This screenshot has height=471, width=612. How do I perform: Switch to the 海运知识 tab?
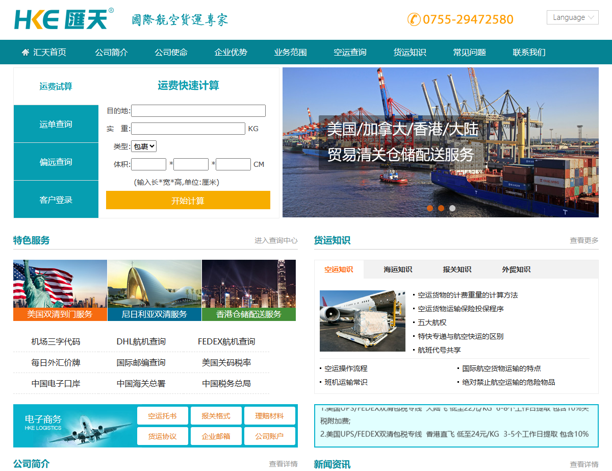coord(398,269)
